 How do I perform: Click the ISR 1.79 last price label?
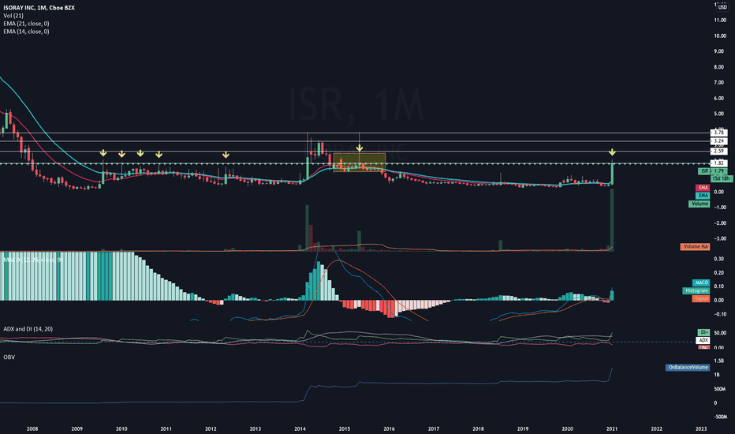coord(712,171)
